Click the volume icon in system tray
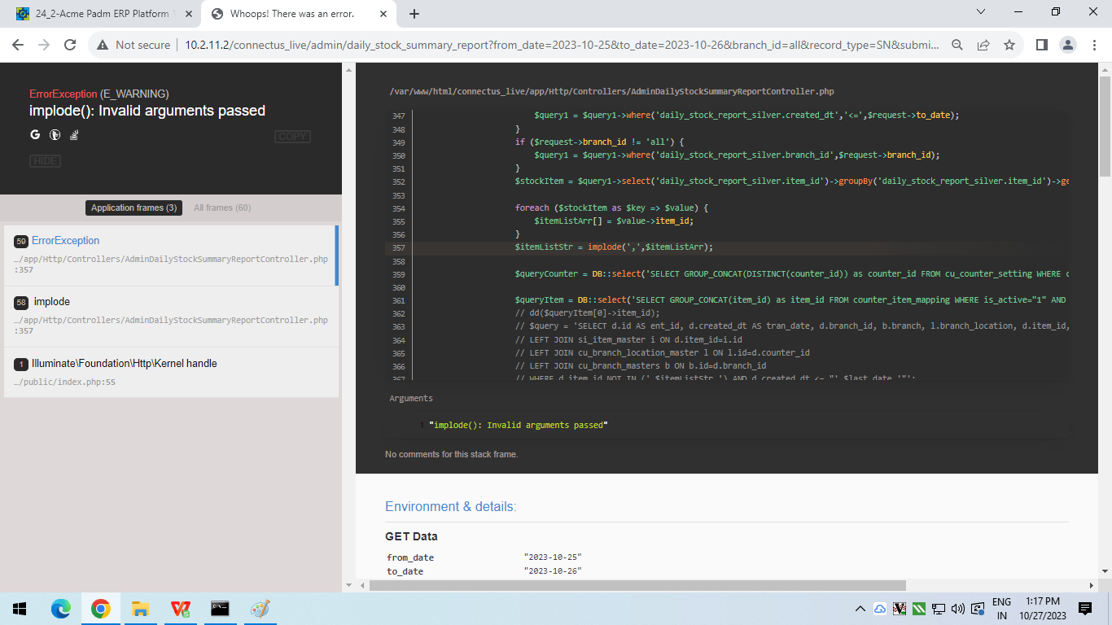The height and width of the screenshot is (625, 1112). click(x=957, y=609)
